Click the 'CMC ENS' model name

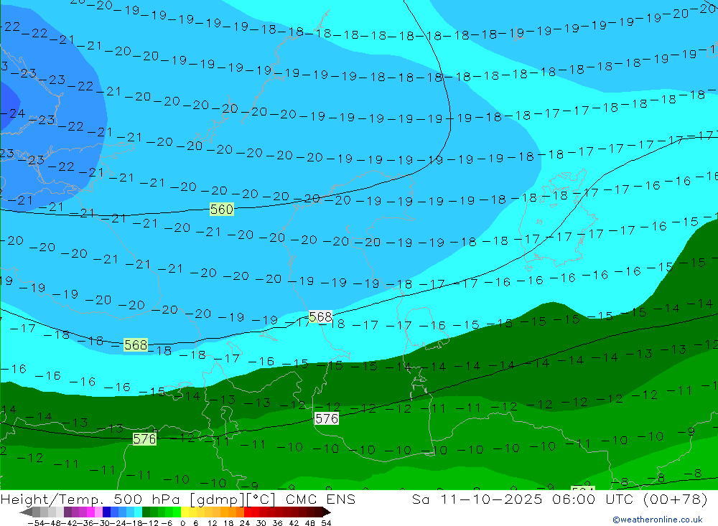coord(320,499)
